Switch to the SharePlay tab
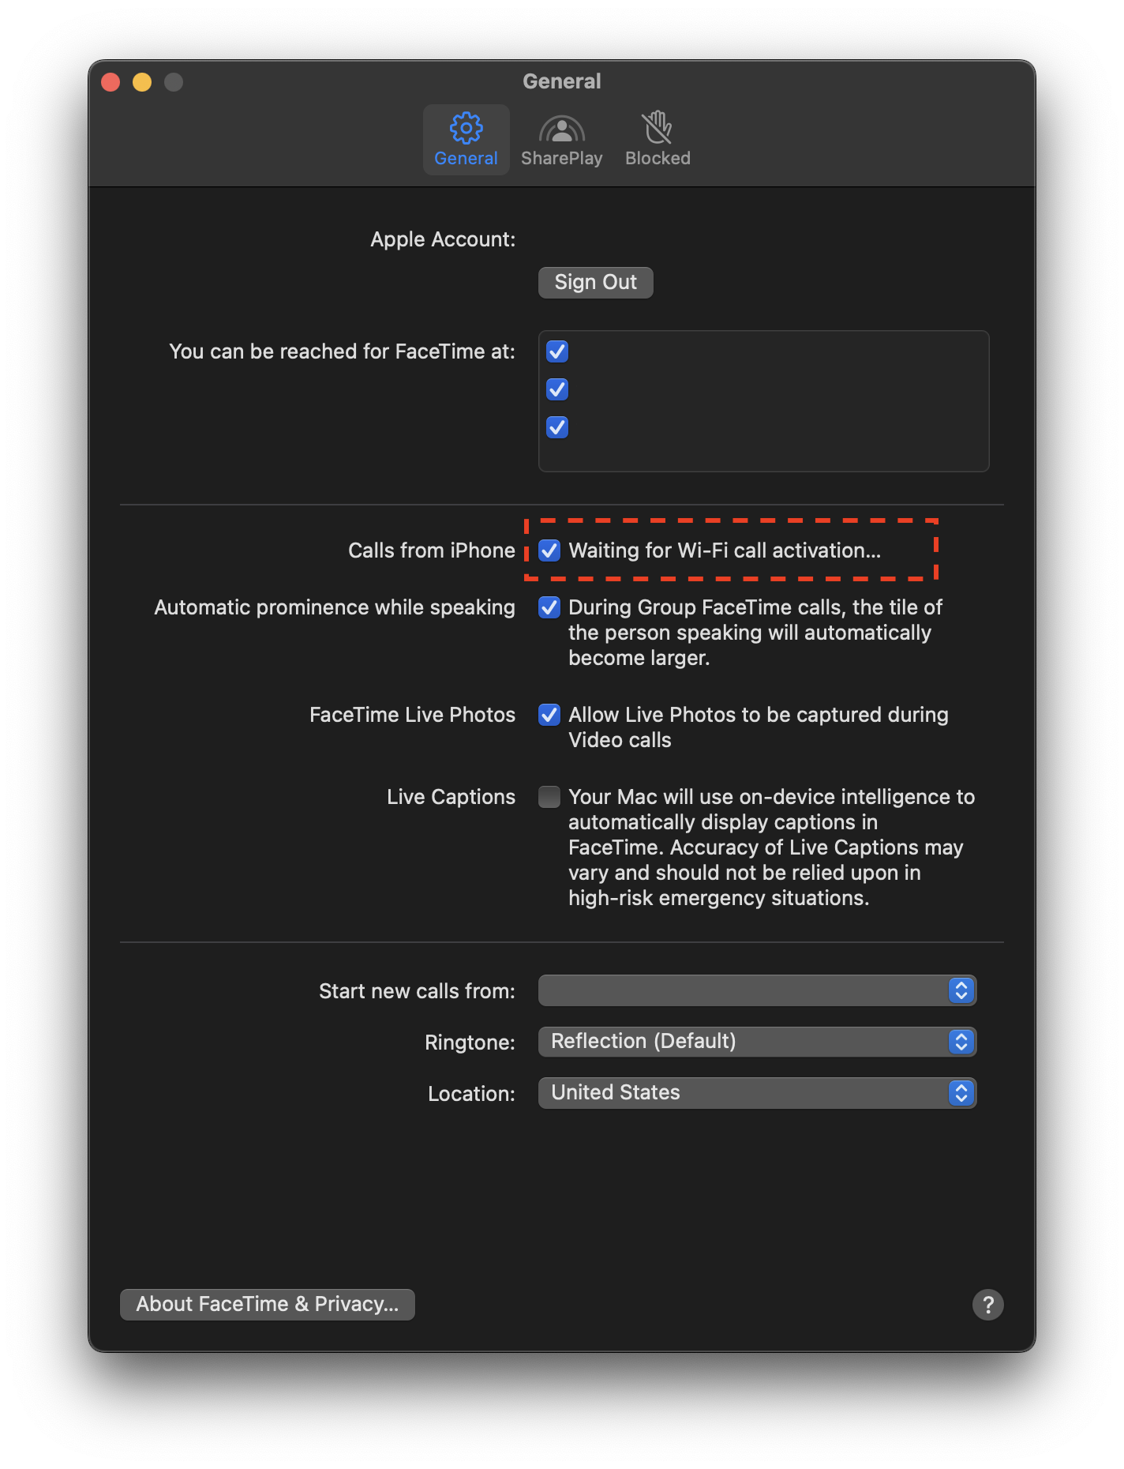The height and width of the screenshot is (1469, 1124). (561, 140)
